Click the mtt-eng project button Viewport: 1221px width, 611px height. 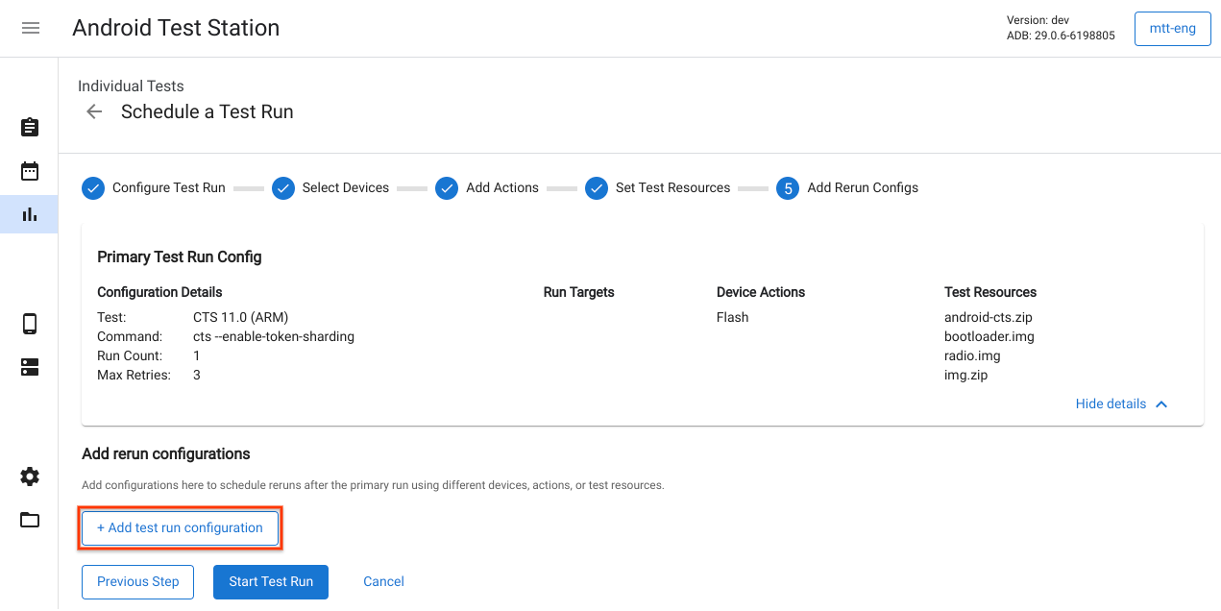(1172, 28)
